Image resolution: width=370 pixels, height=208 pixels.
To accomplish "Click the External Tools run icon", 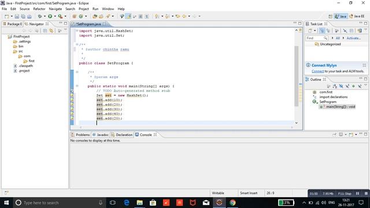I will coord(60,16).
